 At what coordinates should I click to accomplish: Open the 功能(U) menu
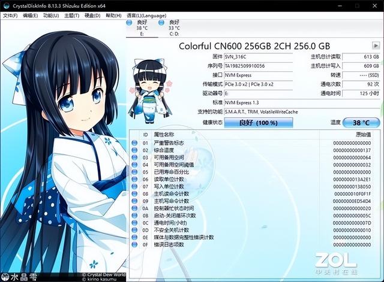[52, 15]
